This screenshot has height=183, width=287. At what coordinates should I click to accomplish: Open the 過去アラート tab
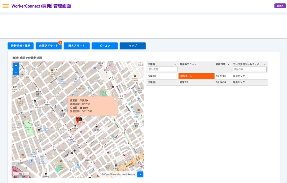[77, 46]
